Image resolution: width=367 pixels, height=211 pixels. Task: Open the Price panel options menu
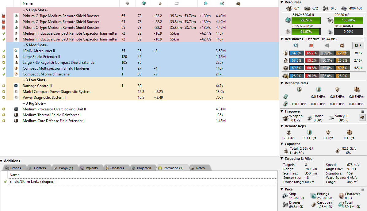point(363,189)
